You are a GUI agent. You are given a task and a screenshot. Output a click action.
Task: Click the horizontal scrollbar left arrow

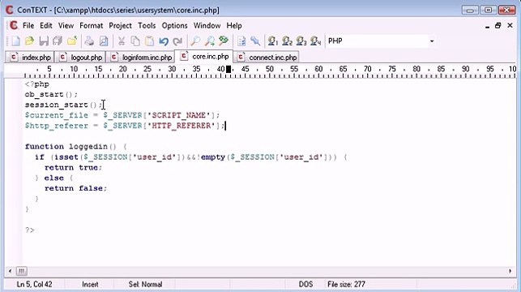coord(10,271)
